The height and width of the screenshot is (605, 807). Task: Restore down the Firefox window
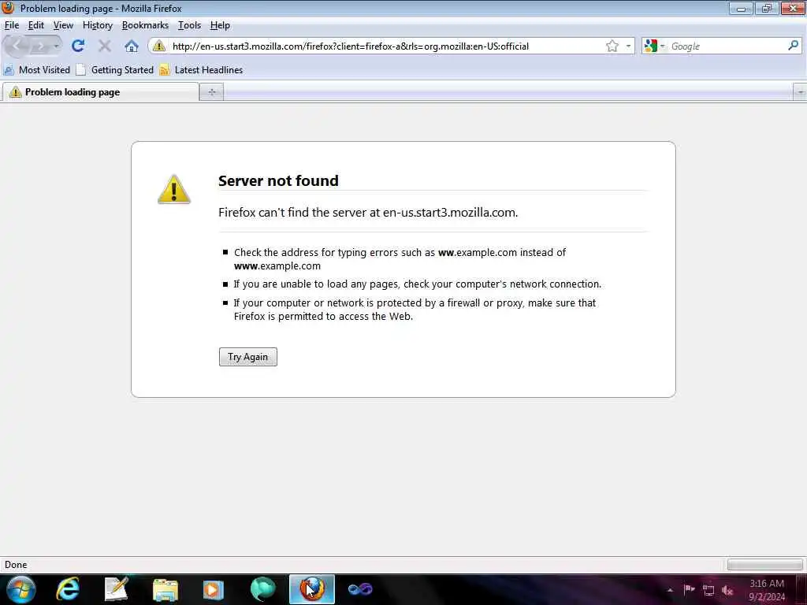(767, 8)
